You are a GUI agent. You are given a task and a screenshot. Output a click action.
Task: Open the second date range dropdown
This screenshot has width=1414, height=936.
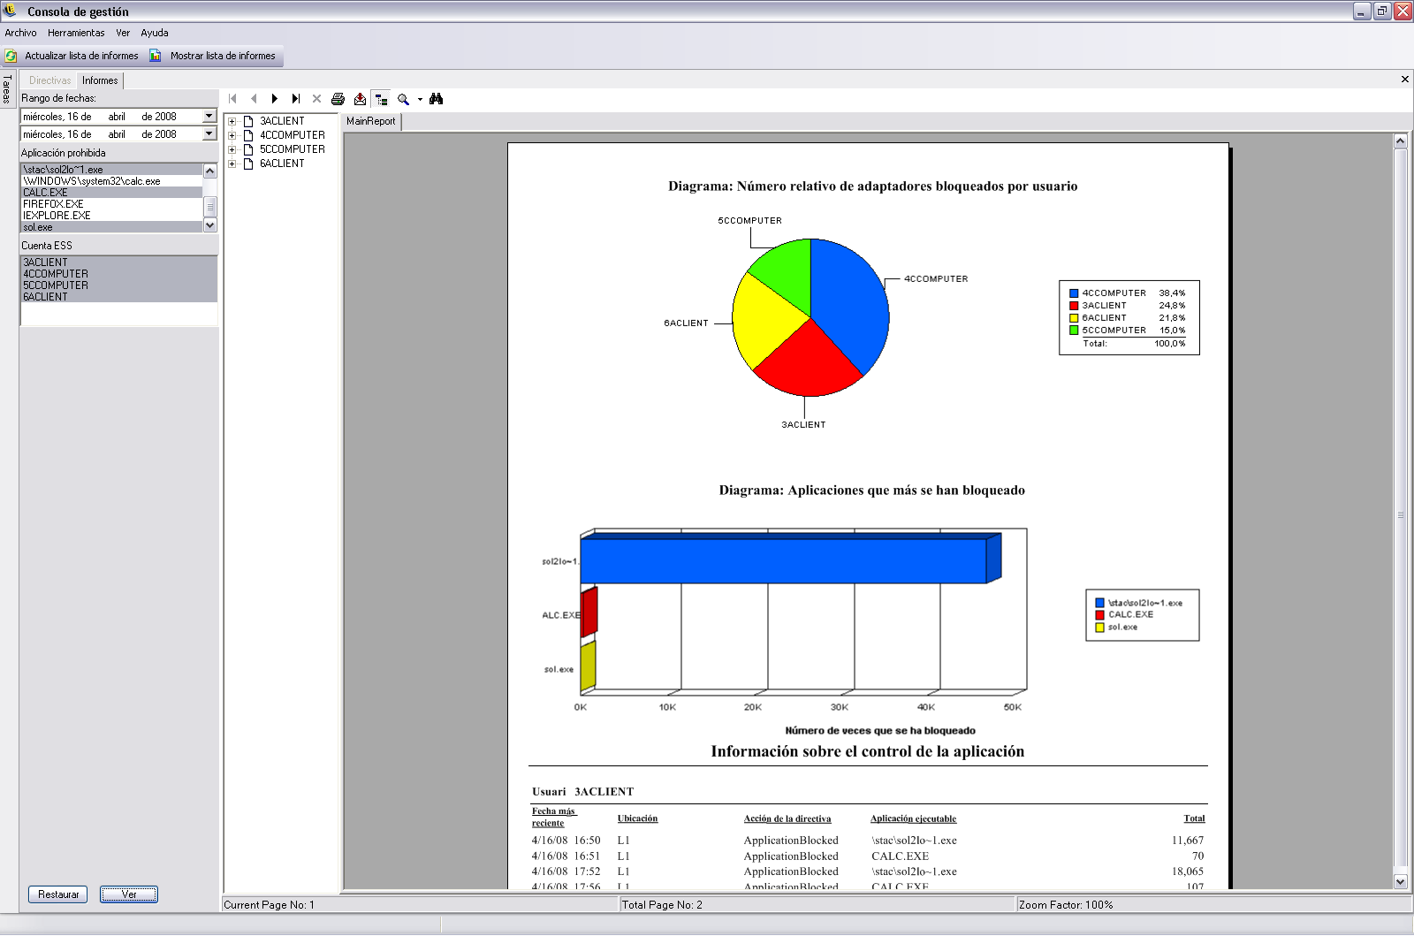tap(209, 133)
